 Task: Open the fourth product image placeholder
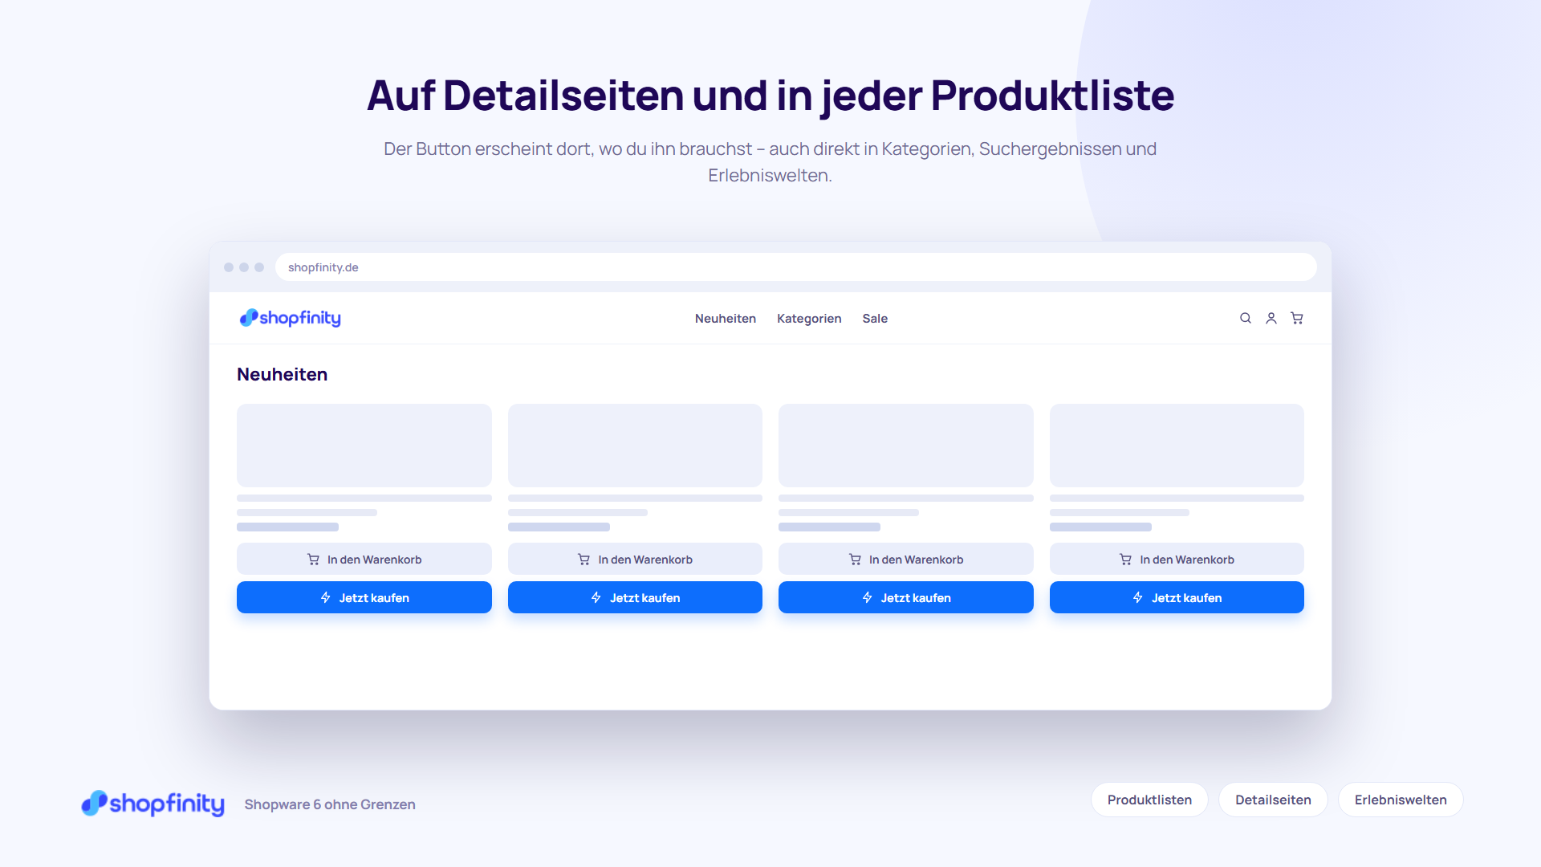tap(1177, 446)
